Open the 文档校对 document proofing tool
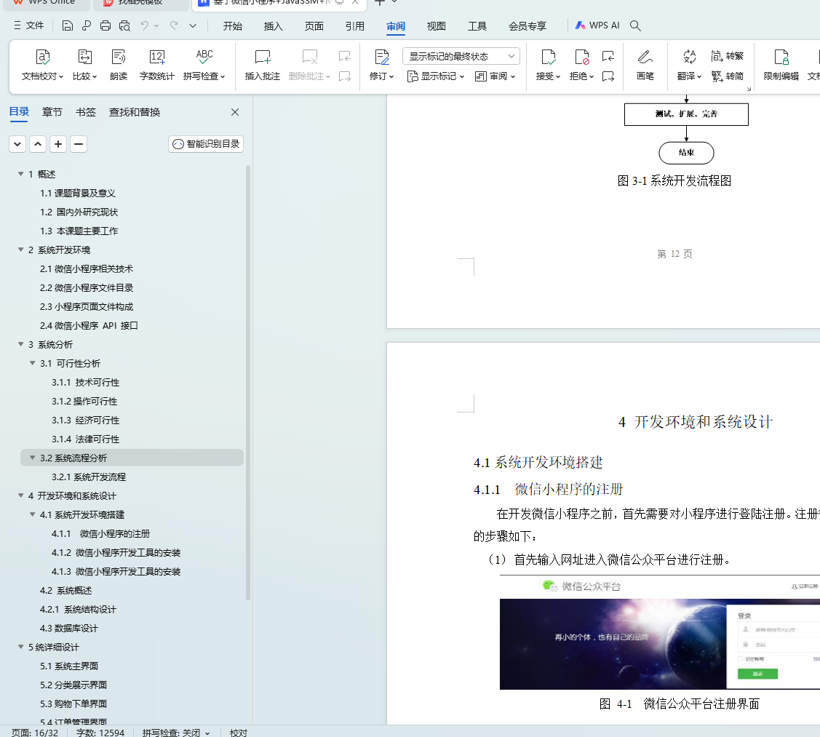Screen dimensions: 820x737 [42, 65]
